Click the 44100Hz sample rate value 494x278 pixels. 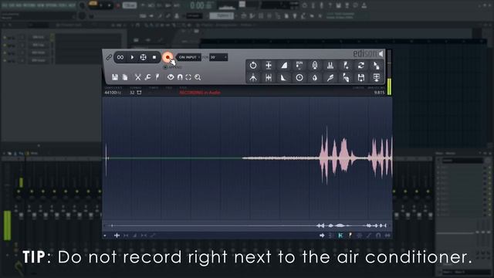pos(113,93)
